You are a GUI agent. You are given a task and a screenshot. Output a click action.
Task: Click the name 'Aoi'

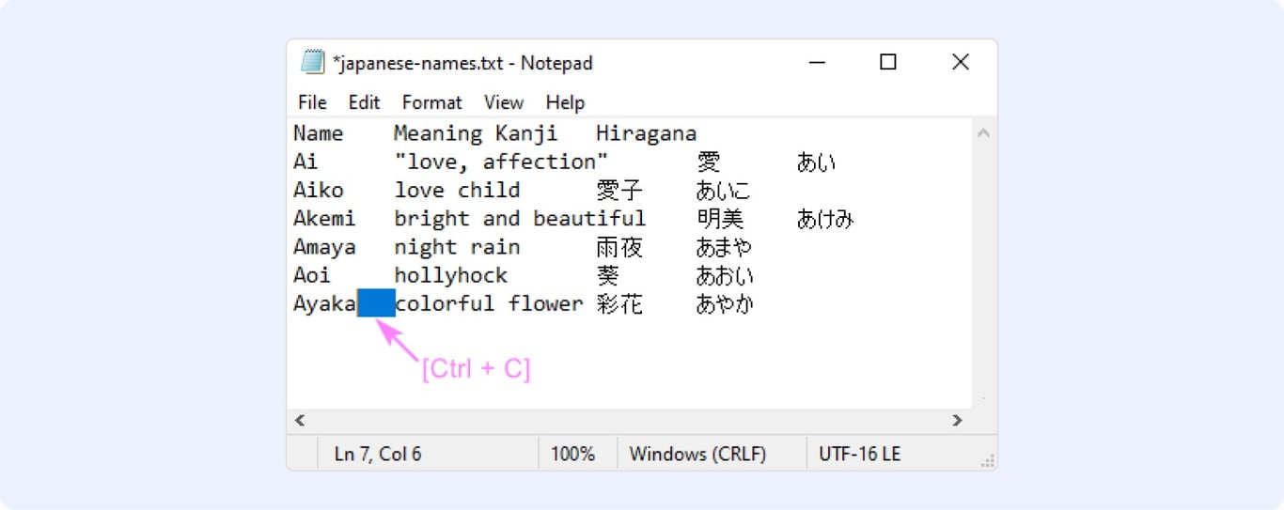coord(312,275)
